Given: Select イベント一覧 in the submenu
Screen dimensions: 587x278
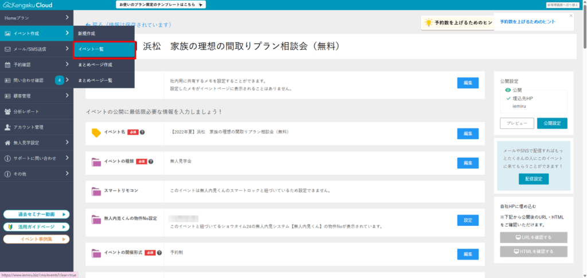Looking at the screenshot, I should coord(104,49).
